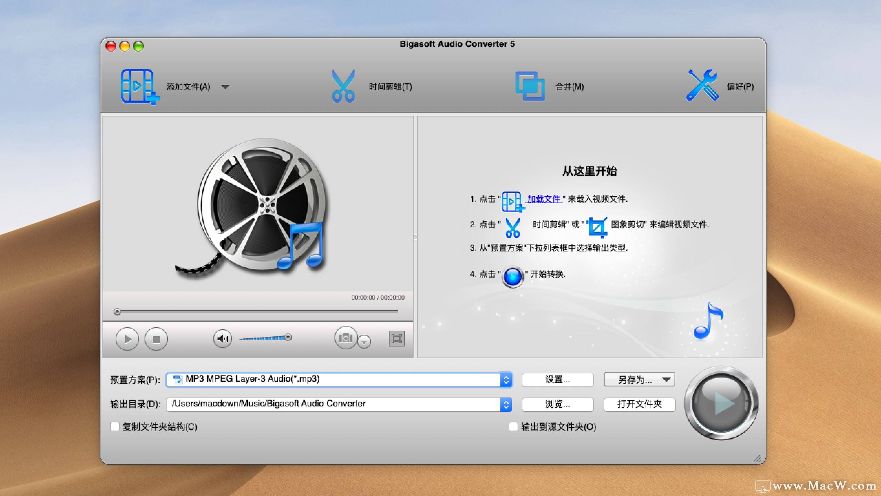Click the playback seek bar handle
This screenshot has height=496, width=881.
click(x=117, y=312)
